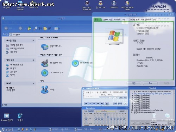Screen dimensions: 176x132
Task: Select the local disk (C:) drive icon
Action: click(x=44, y=47)
